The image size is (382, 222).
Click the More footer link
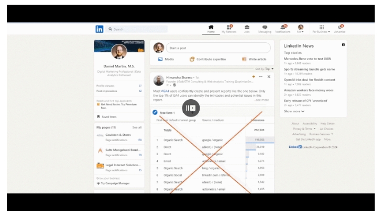point(327,139)
